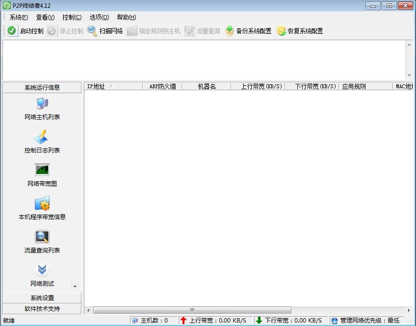Image resolution: width=416 pixels, height=326 pixels.
Task: Open the 流量查询列表 traffic query icon
Action: point(42,237)
